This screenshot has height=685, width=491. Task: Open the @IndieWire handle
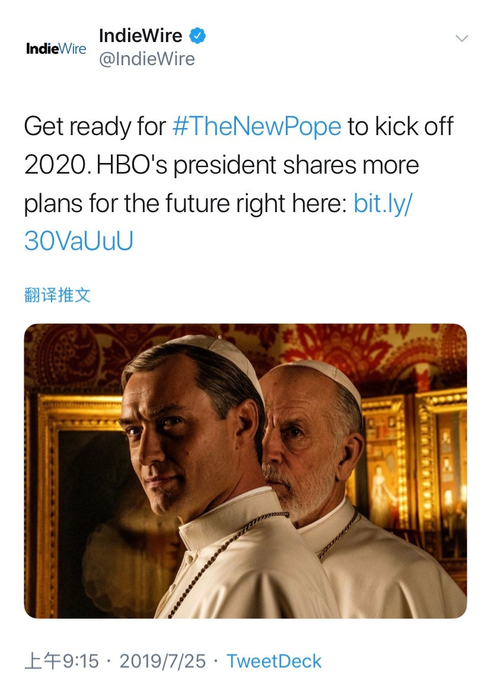point(146,59)
